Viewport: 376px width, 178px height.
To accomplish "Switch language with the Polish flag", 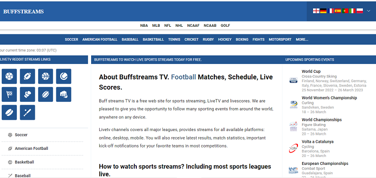I will 360,11.
